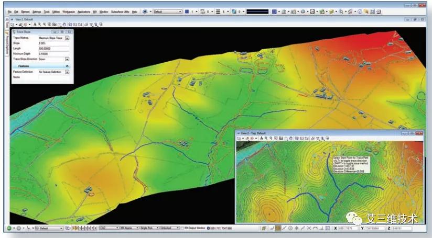Click the green status icon at bottom-left
This screenshot has height=238, width=432.
[8, 229]
